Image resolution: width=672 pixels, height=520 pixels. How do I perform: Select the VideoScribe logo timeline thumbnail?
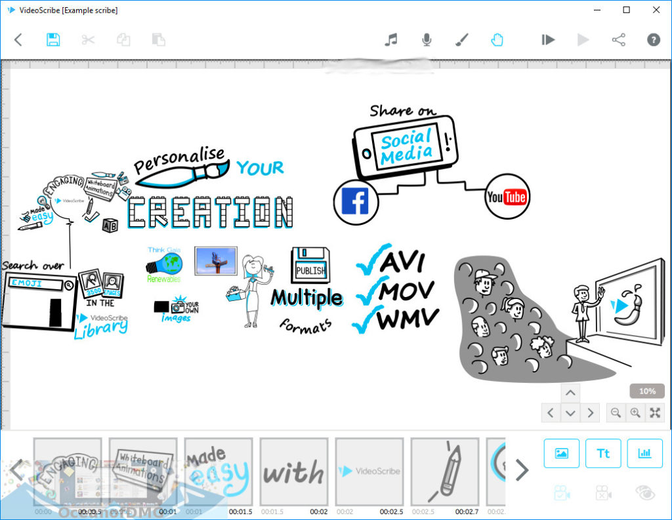click(369, 472)
